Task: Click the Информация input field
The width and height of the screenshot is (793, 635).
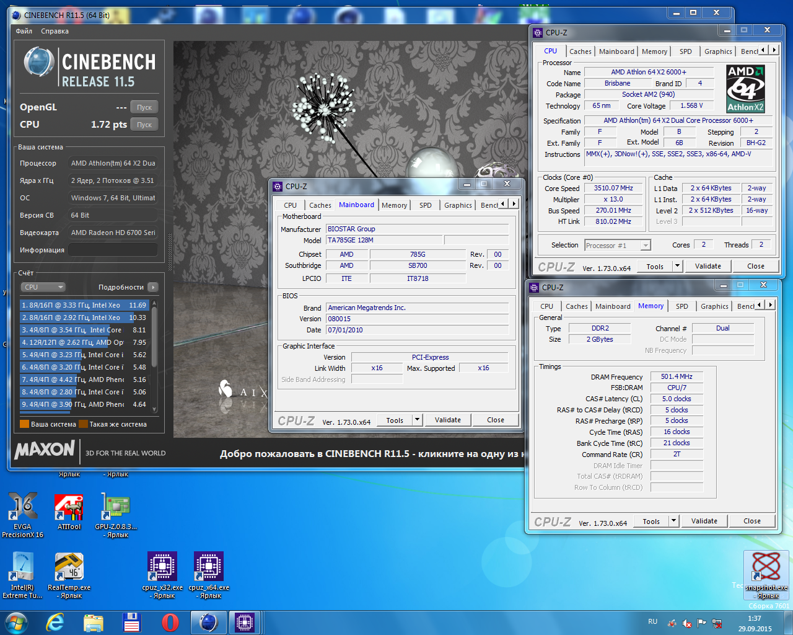Action: coord(113,250)
